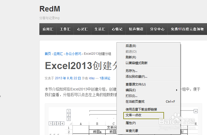Click the 办公小技巧 breadcrumb link
This screenshot has height=135, width=207.
(74, 54)
